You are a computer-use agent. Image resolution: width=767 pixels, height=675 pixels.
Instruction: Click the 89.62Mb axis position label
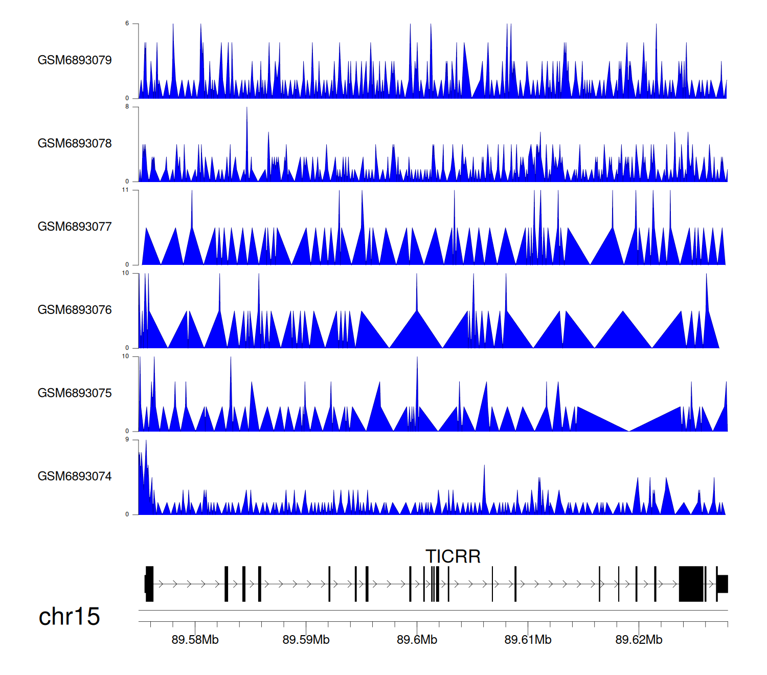click(x=639, y=640)
